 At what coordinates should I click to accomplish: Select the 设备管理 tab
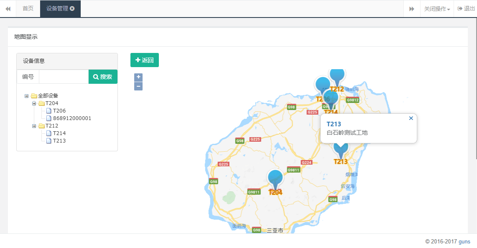click(57, 8)
